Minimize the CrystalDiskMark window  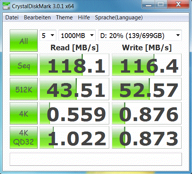(148, 4)
